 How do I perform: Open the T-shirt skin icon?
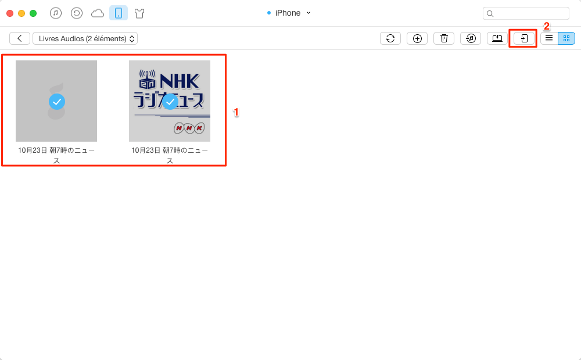point(139,14)
